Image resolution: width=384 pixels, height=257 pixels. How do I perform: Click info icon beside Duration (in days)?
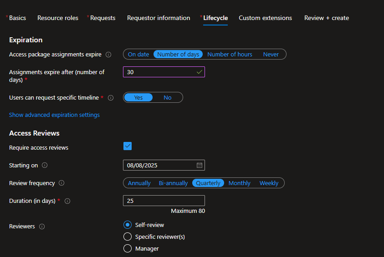point(67,201)
